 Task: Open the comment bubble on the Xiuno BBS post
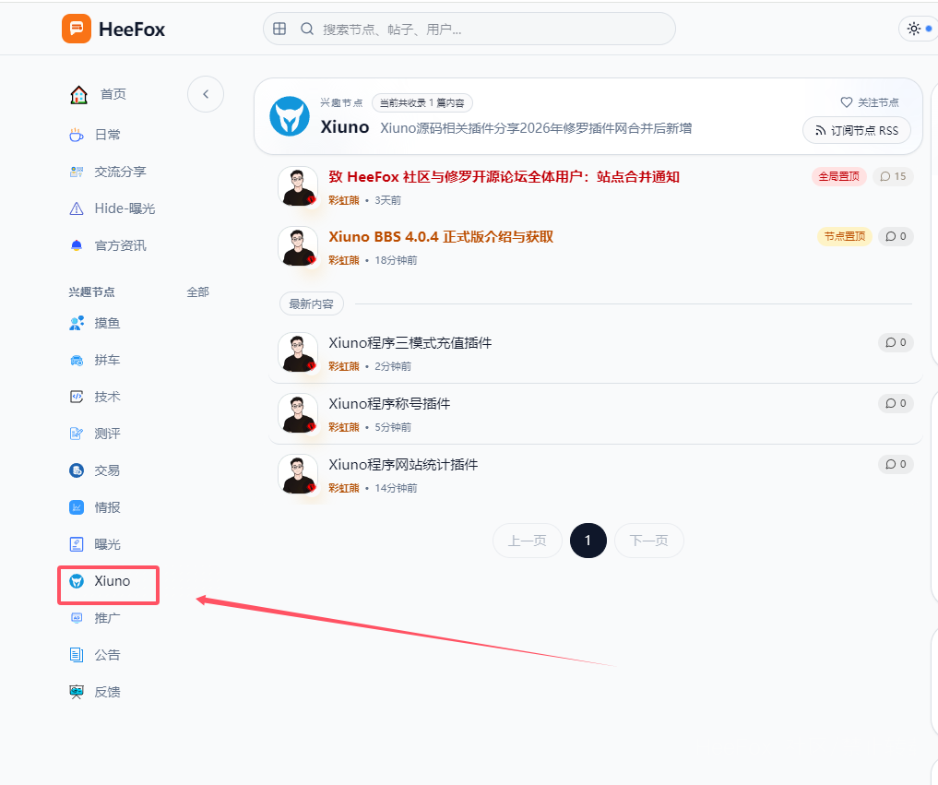(896, 236)
